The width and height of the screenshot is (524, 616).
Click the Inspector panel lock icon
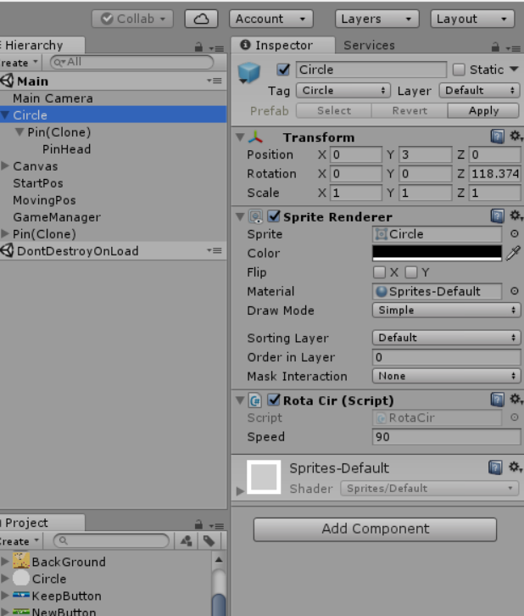coord(495,48)
